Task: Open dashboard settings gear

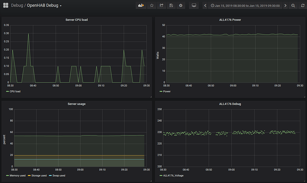Action: coord(181,5)
